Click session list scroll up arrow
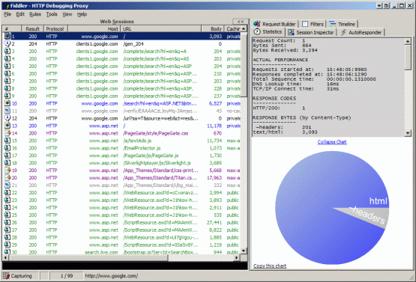The width and height of the screenshot is (416, 282). (244, 28)
